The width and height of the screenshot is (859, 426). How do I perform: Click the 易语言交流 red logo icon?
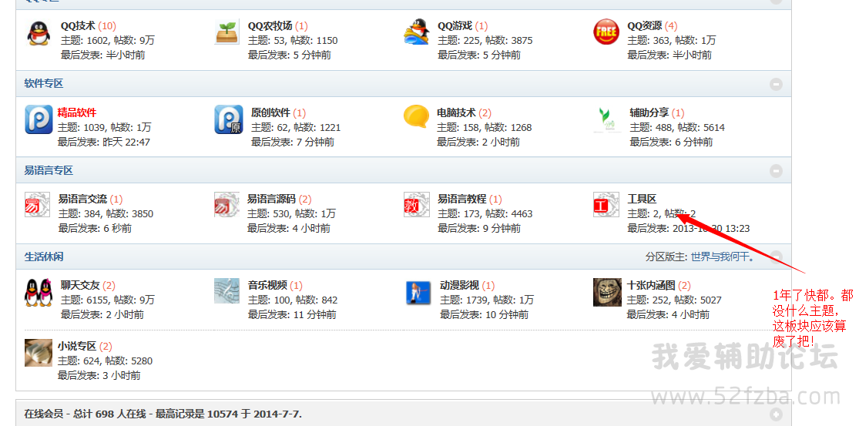point(37,204)
